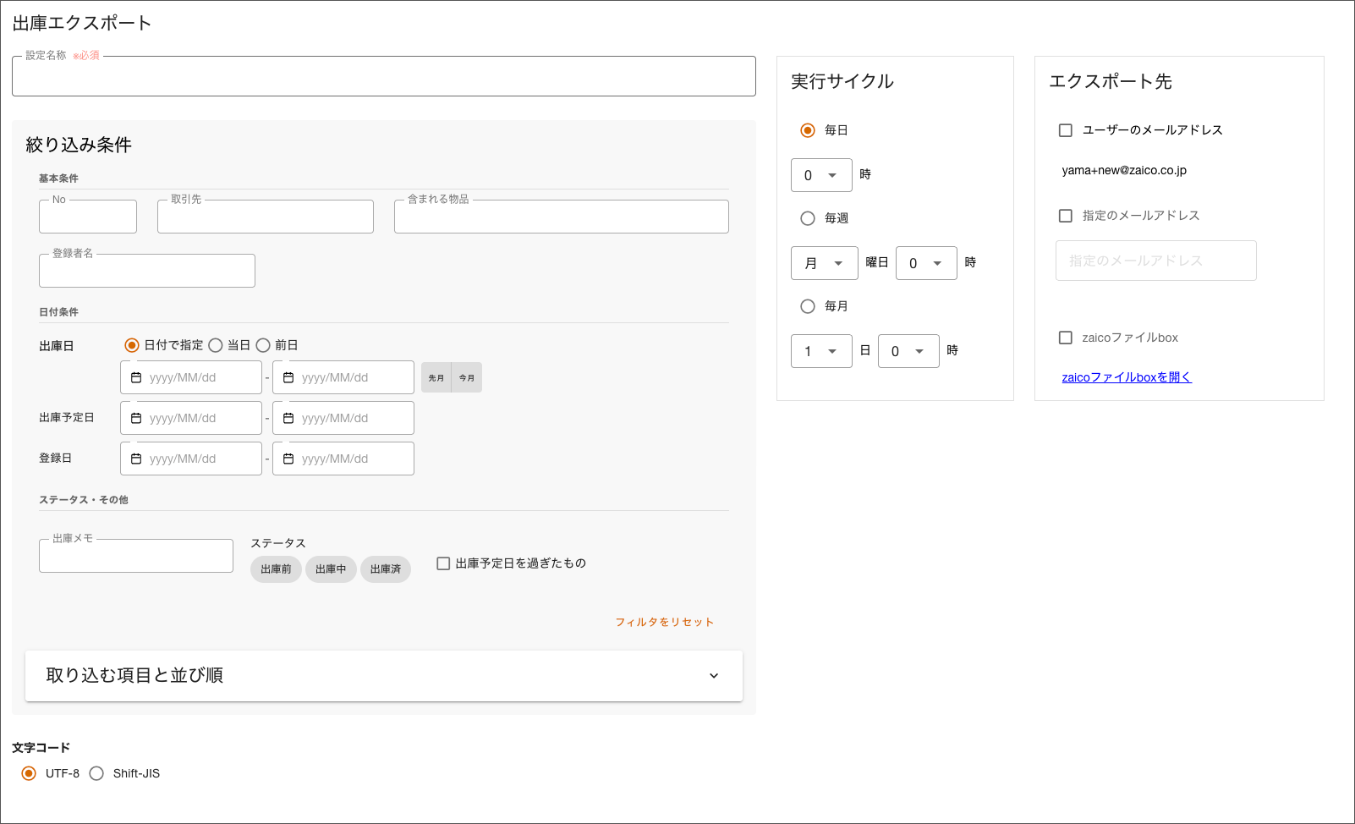Image resolution: width=1355 pixels, height=824 pixels.
Task: Select the 出庫前 status chip
Action: coord(276,569)
